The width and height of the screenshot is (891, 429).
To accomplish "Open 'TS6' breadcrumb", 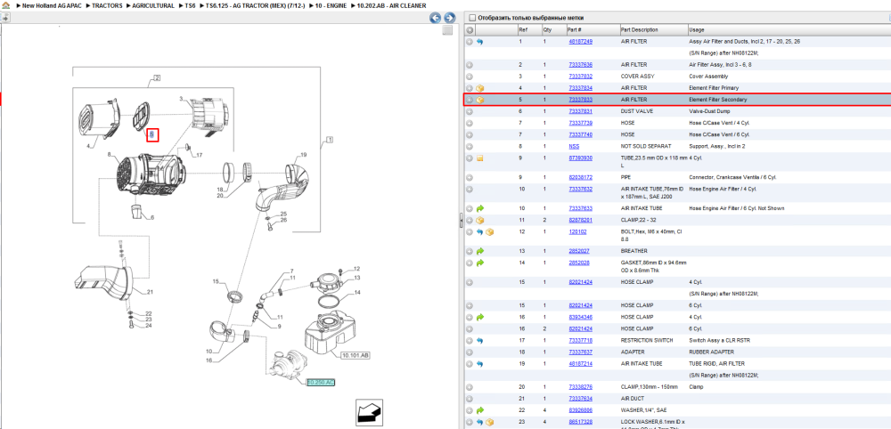I will 191,5.
